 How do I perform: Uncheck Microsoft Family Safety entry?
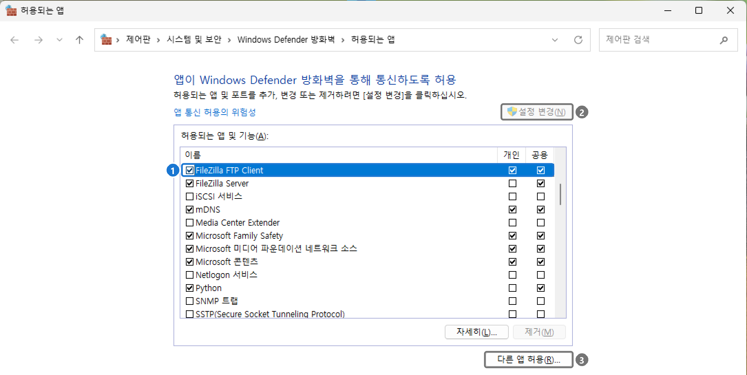coord(190,236)
